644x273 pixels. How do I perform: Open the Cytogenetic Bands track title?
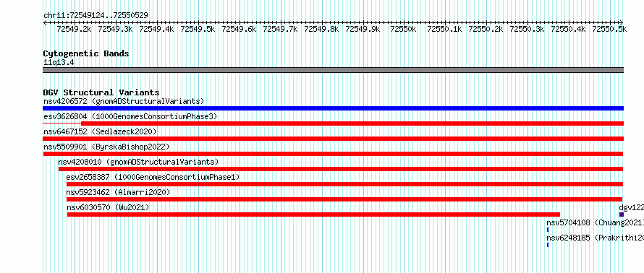click(x=86, y=53)
